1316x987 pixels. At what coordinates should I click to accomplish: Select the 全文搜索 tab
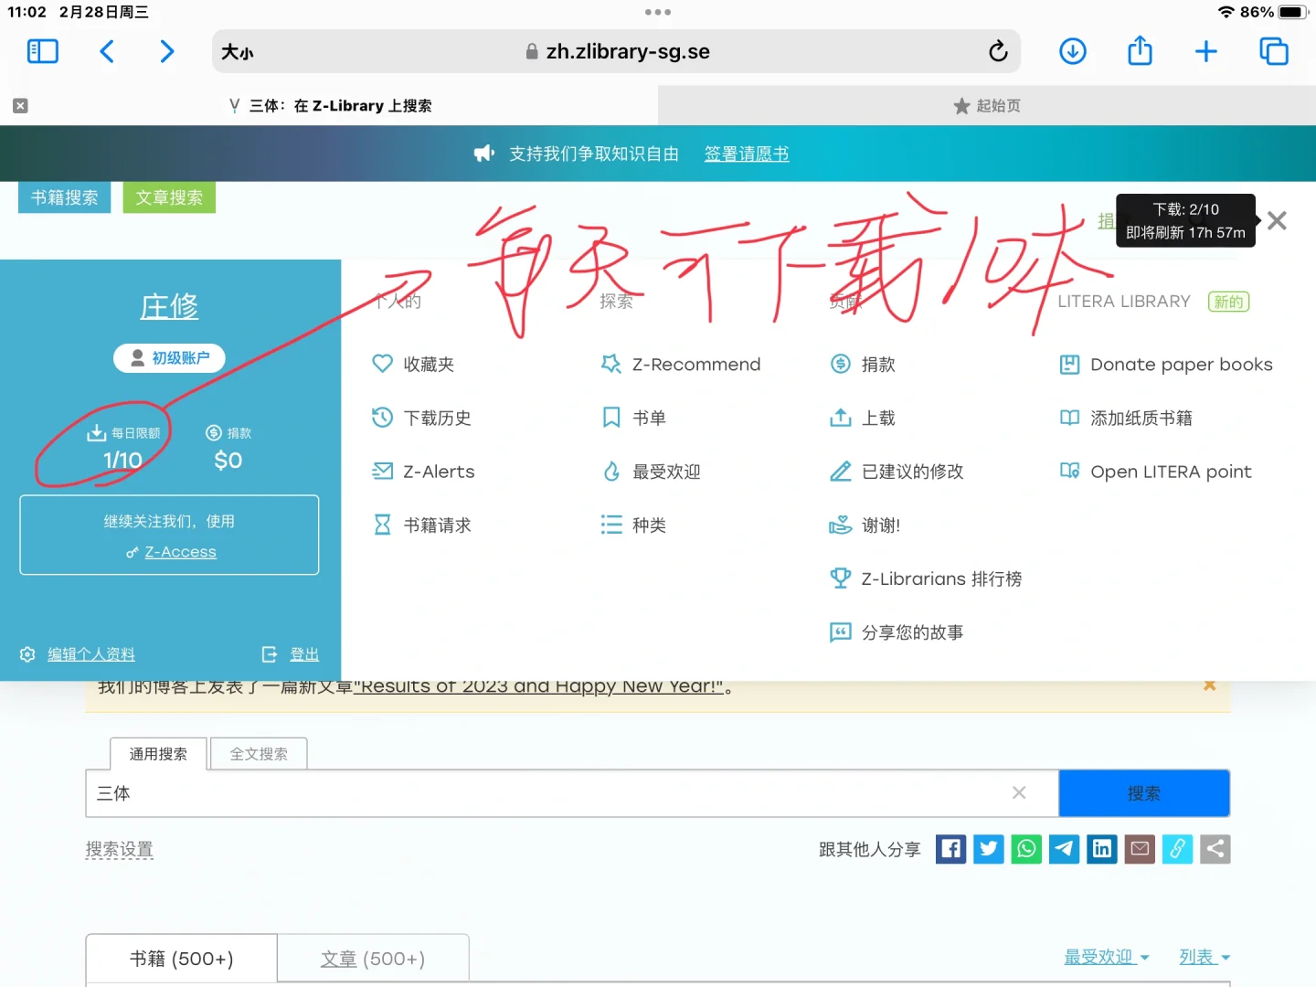click(x=259, y=754)
